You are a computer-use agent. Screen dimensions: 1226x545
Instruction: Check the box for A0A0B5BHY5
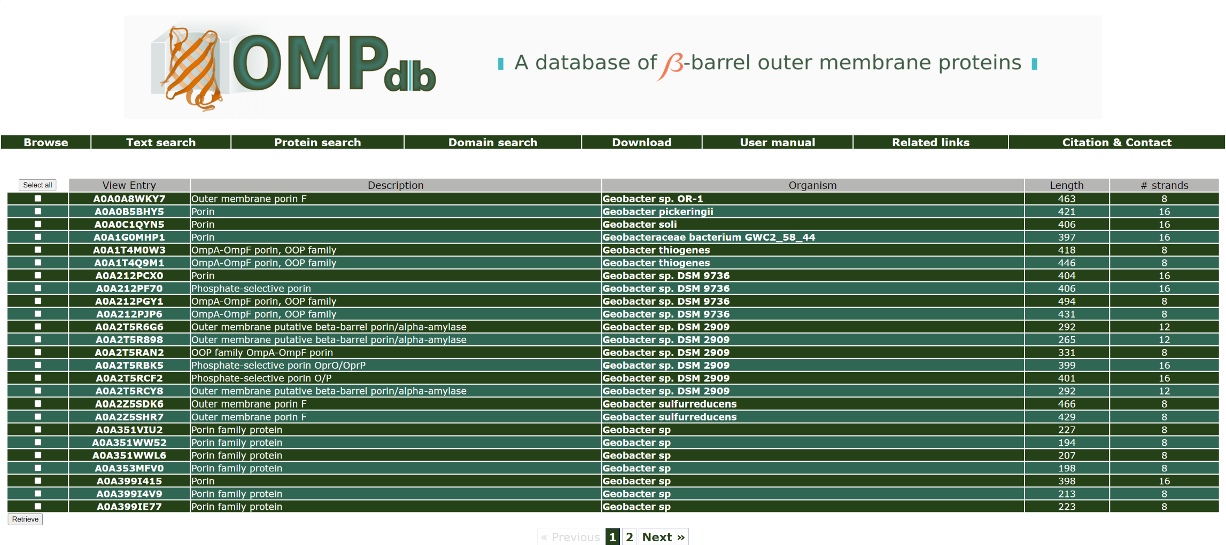[x=38, y=211]
